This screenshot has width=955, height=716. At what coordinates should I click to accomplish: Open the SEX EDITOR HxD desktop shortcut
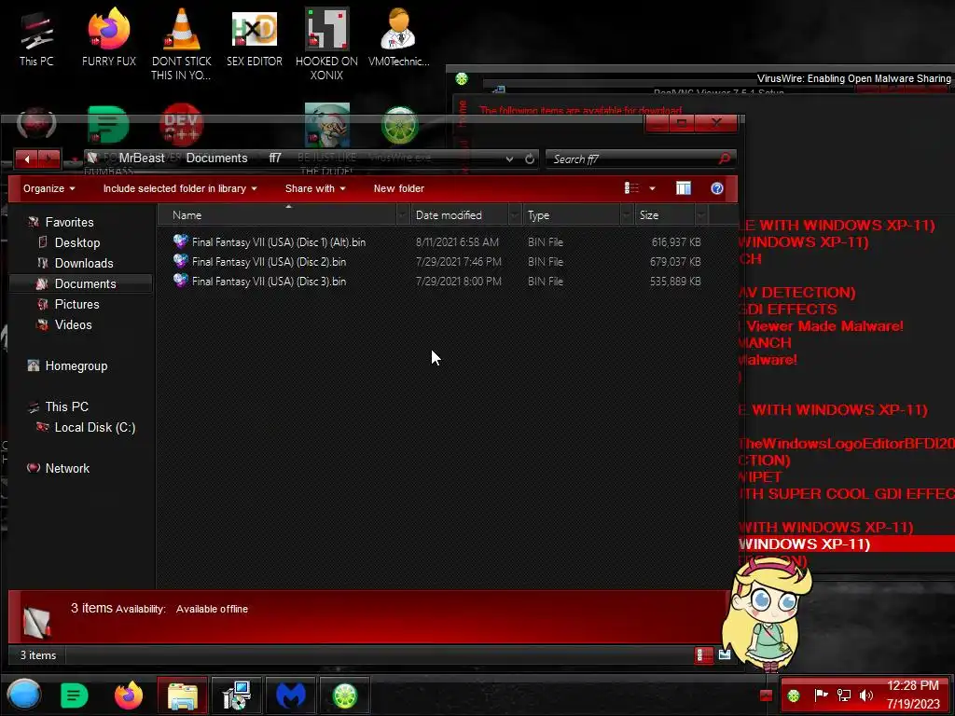(254, 37)
